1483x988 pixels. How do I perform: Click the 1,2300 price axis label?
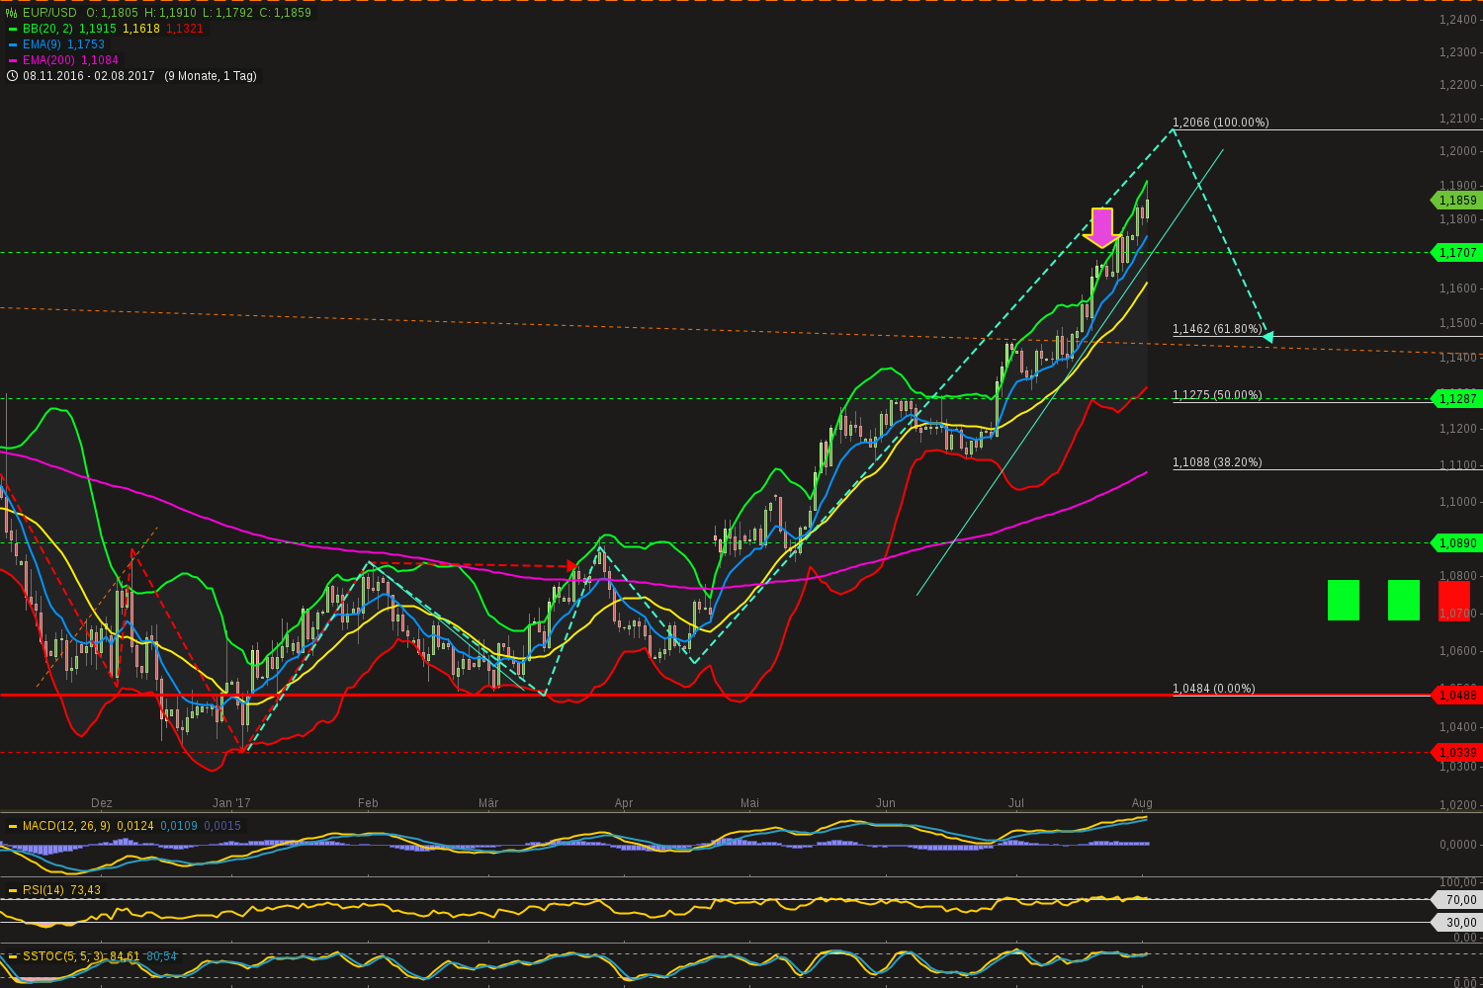[1458, 51]
